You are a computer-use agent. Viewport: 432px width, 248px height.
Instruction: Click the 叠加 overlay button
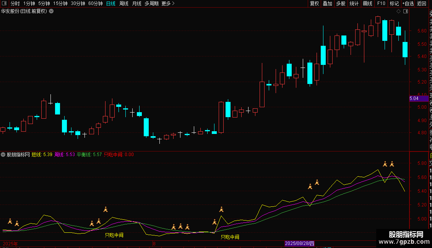click(x=328, y=3)
